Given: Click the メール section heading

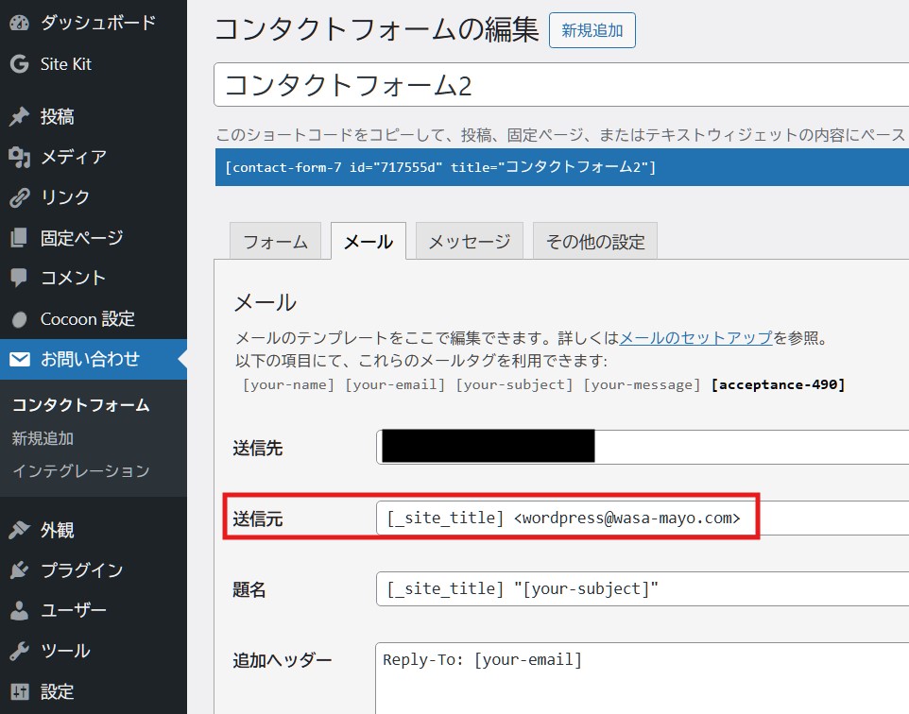Looking at the screenshot, I should coord(266,302).
